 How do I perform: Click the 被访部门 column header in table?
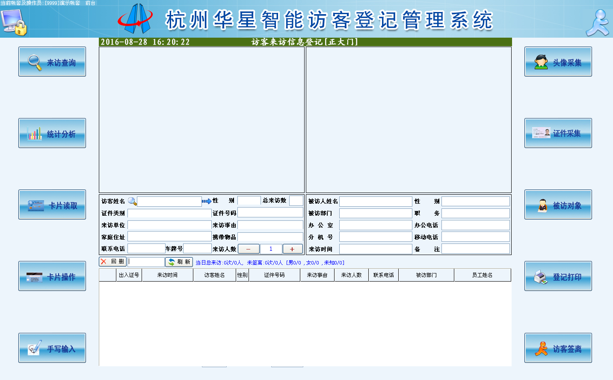(x=426, y=275)
